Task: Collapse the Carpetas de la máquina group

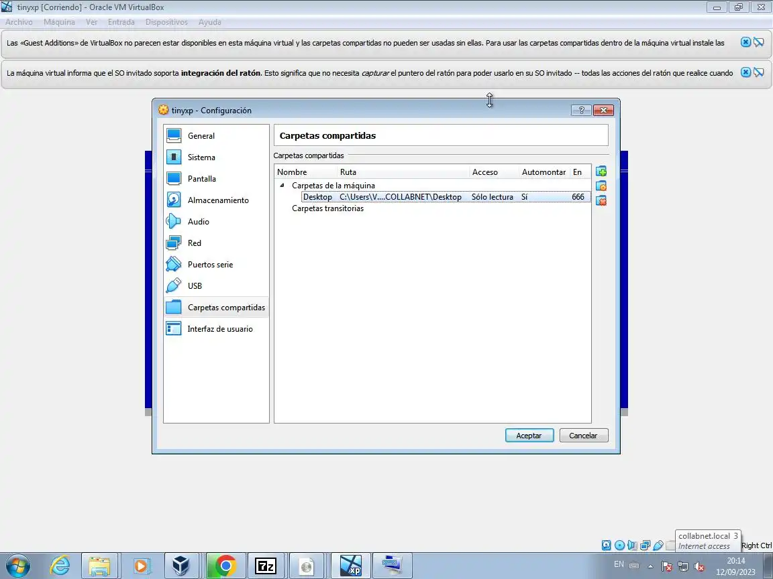Action: tap(282, 186)
